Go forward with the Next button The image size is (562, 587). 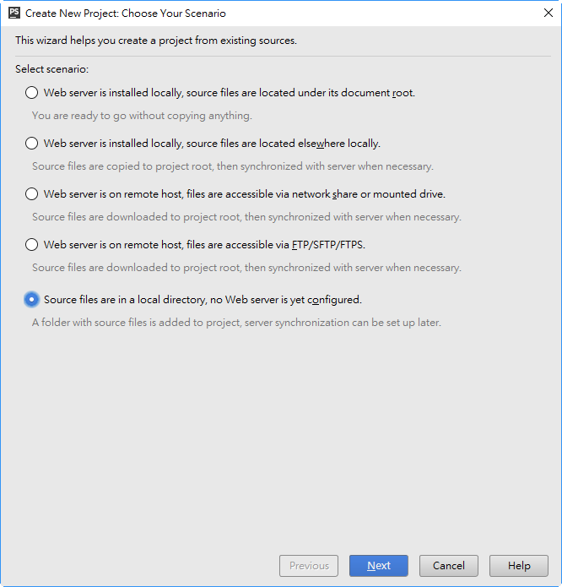[378, 565]
